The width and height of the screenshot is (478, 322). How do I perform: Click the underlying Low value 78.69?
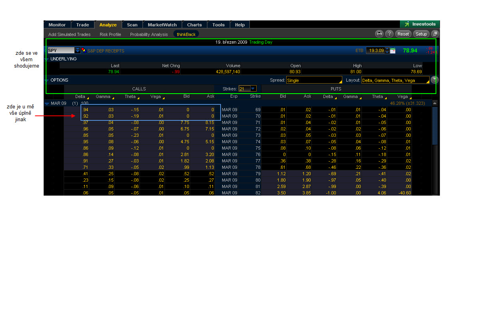point(416,72)
